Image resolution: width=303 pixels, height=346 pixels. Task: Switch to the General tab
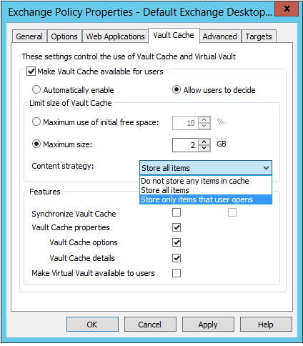[29, 36]
